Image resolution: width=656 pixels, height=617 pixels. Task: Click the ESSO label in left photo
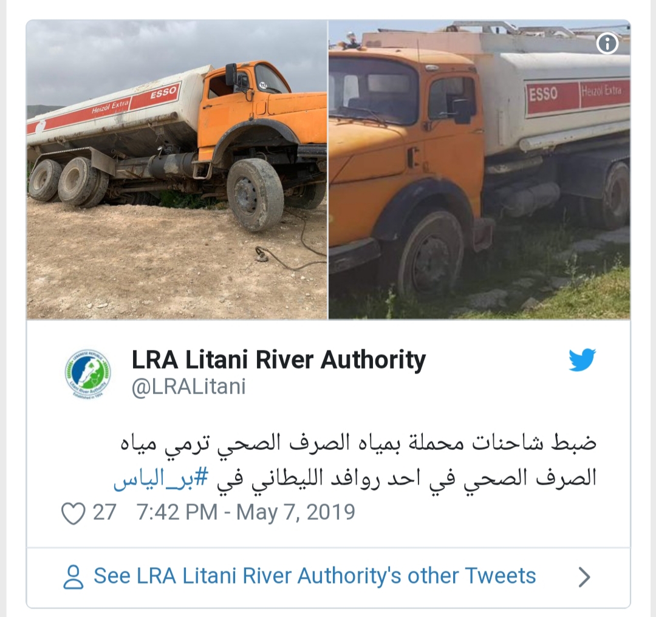[163, 93]
